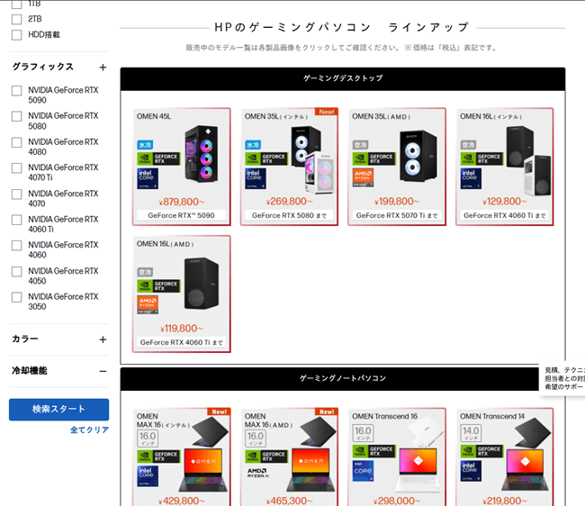Click the 水冷 badge on OMEN 45L

145,145
